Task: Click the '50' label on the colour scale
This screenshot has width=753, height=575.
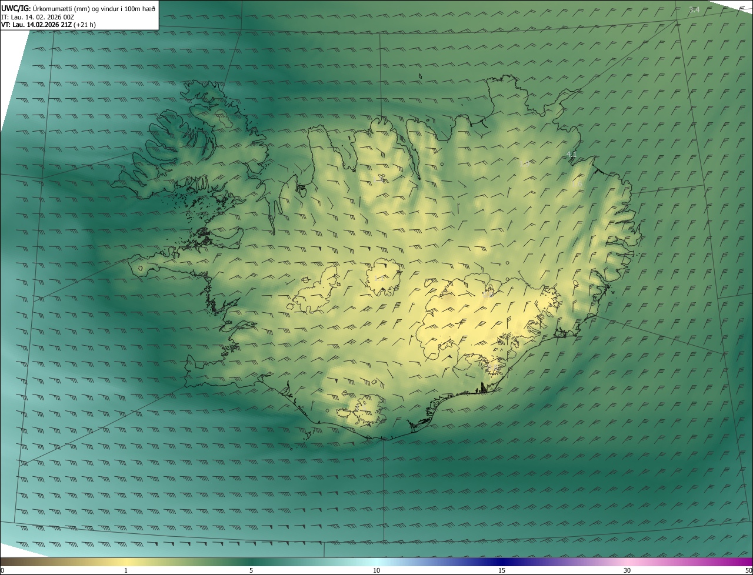Action: tap(748, 570)
